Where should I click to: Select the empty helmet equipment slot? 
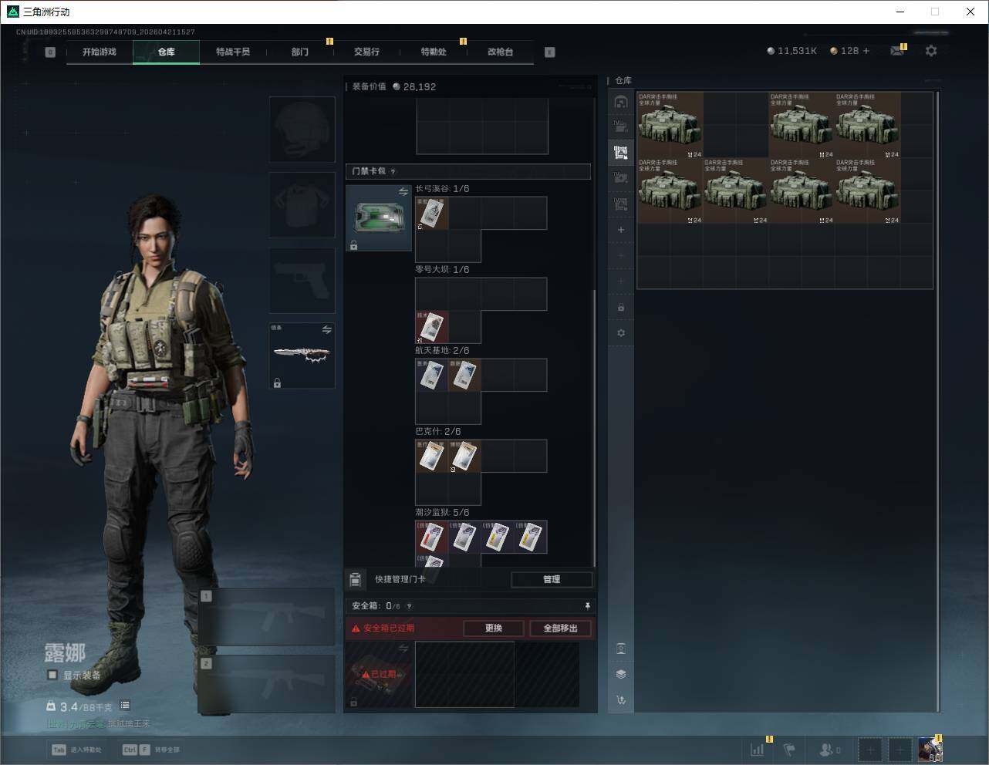(x=302, y=130)
